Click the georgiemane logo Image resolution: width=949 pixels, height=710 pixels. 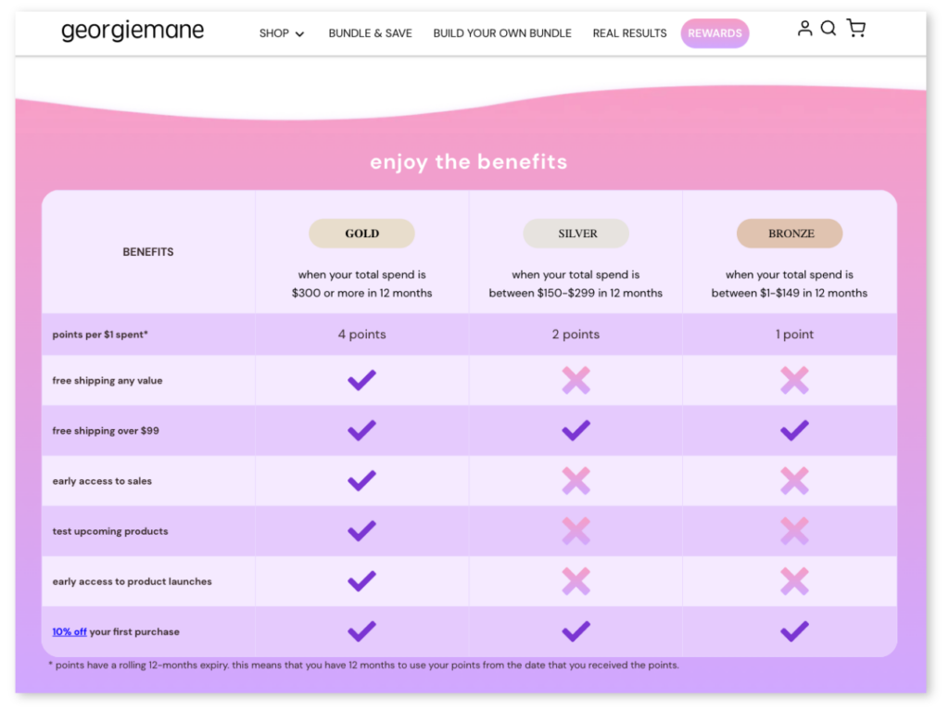click(x=133, y=32)
